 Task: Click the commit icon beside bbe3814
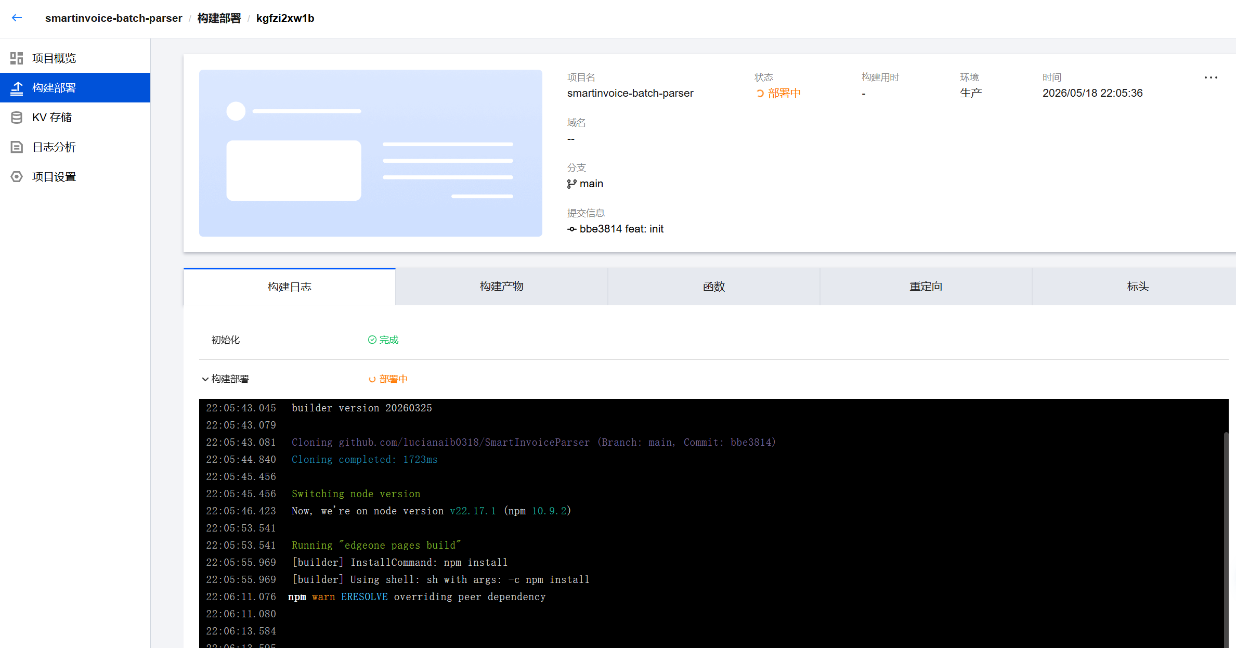click(572, 229)
